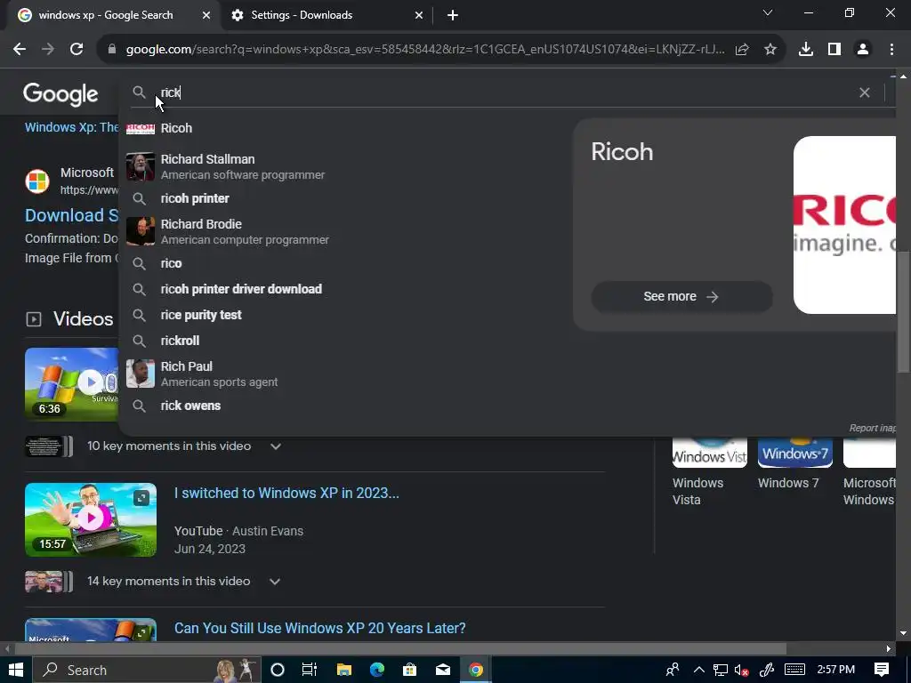Choose 'ricoh printer driver download' suggestion

241,289
